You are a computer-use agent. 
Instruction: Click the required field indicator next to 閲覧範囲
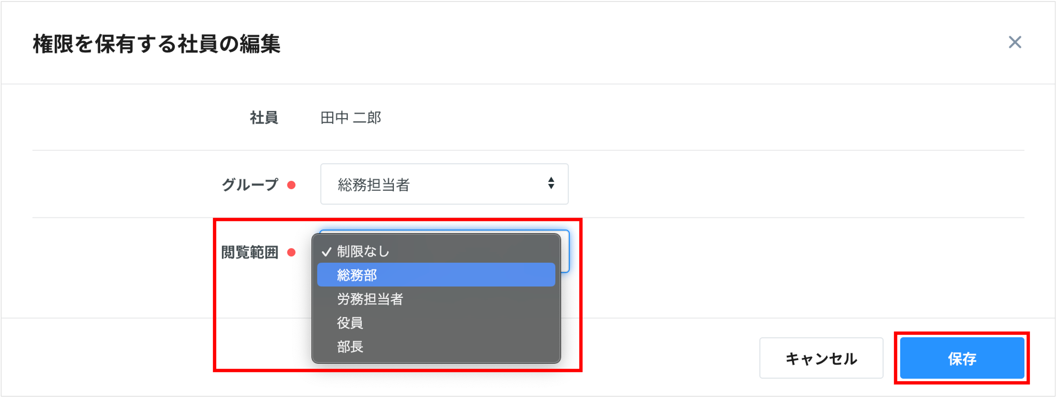tap(291, 253)
